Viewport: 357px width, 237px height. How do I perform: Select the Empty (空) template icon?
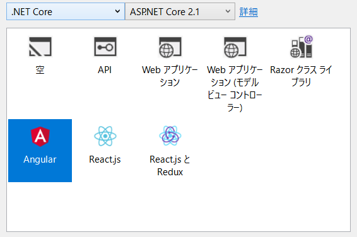point(40,47)
